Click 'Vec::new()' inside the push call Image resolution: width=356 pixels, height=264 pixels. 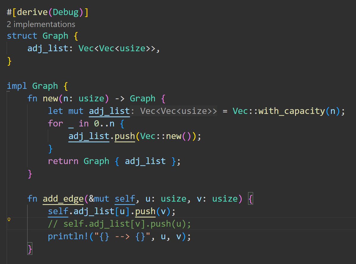[166, 136]
